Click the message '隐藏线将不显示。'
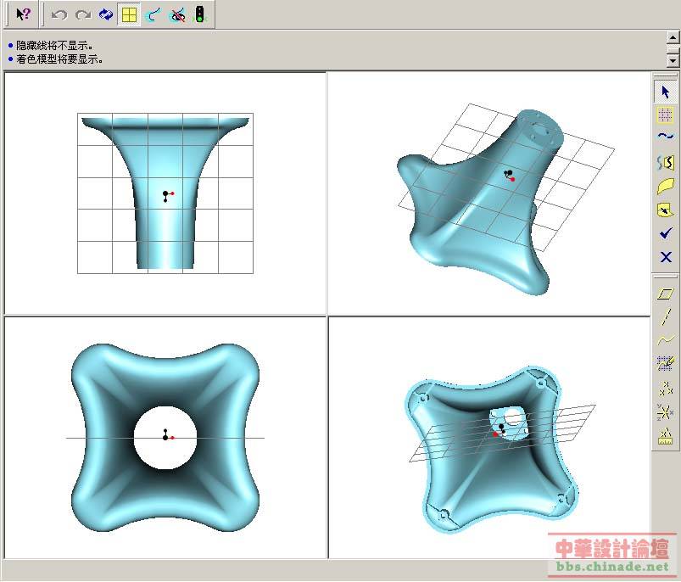 tap(54, 45)
